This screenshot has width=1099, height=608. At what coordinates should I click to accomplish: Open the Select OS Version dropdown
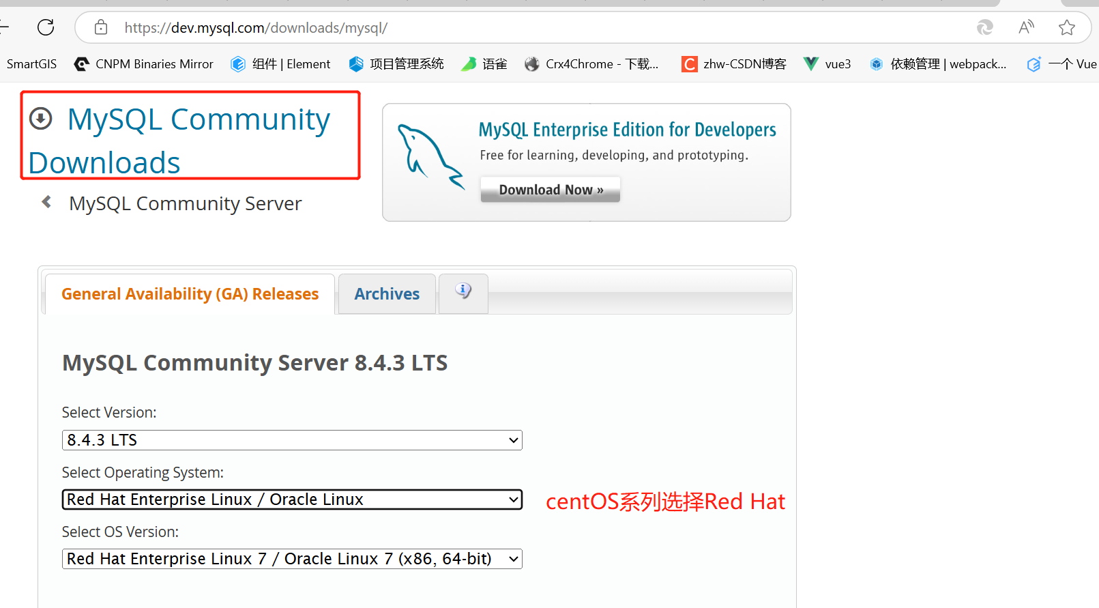[292, 559]
